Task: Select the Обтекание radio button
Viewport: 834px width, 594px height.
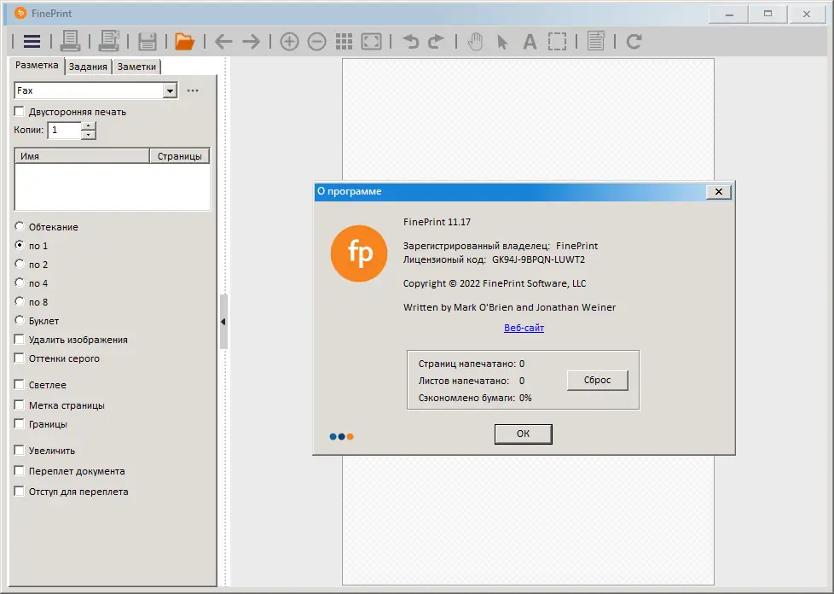Action: 19,226
